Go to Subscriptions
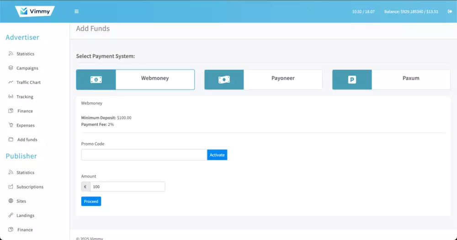The height and width of the screenshot is (240, 457). pyautogui.click(x=30, y=187)
